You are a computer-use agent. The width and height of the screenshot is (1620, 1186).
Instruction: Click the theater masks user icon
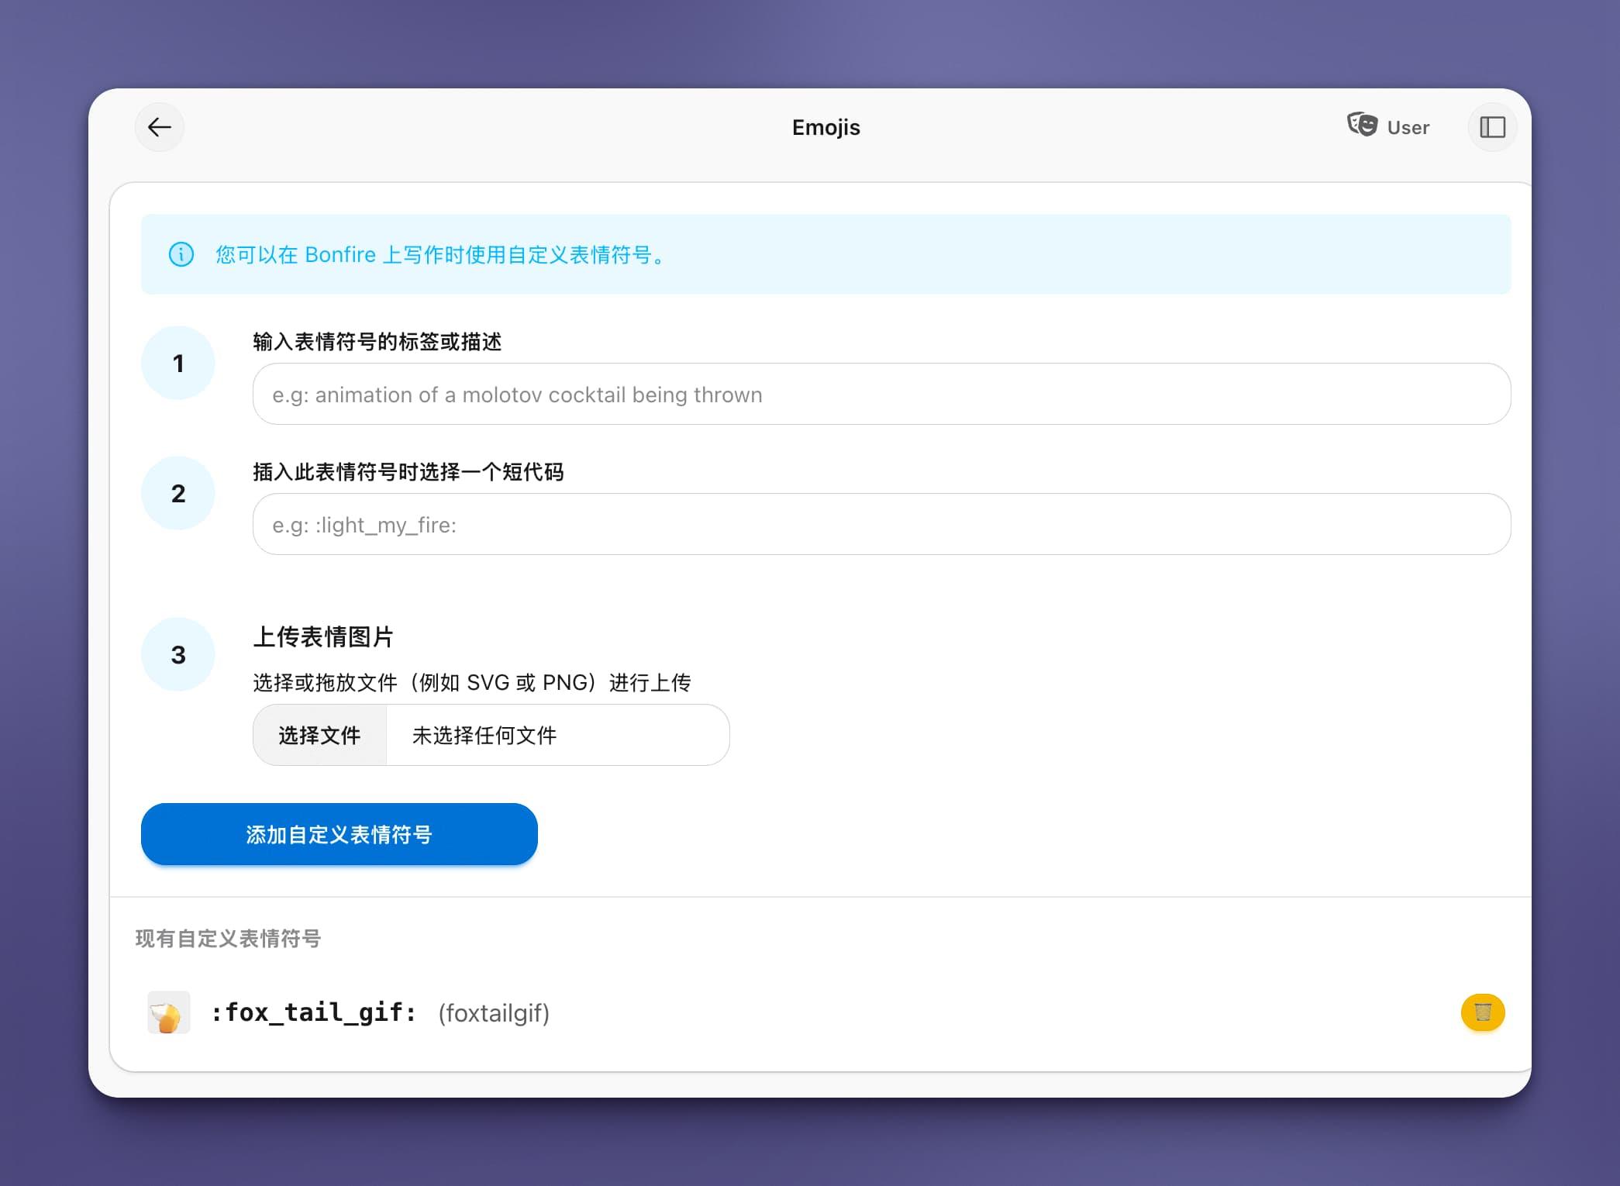1362,125
